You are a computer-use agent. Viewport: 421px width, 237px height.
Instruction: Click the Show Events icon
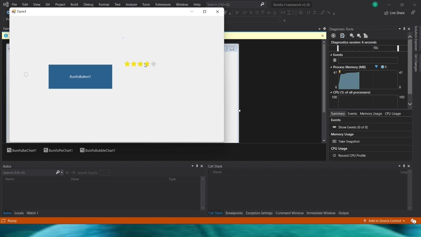(334, 127)
